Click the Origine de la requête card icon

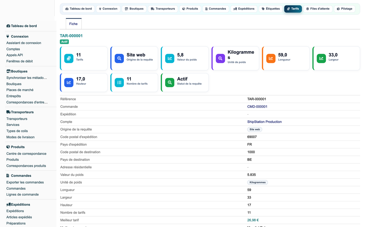click(x=119, y=58)
